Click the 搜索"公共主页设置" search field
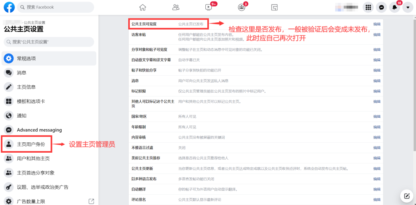This screenshot has width=416, height=205. point(49,42)
